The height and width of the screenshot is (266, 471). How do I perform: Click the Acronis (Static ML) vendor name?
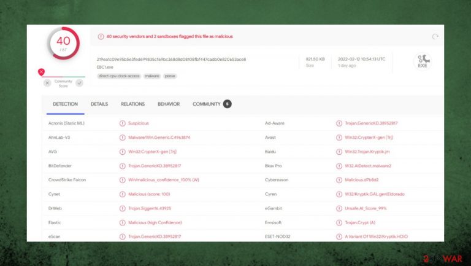[66, 123]
